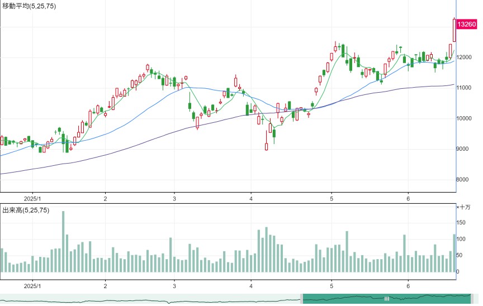Image resolution: width=483 pixels, height=306 pixels.
Task: Click the 出来高(5,25,75) volume label
Action: [x=26, y=210]
